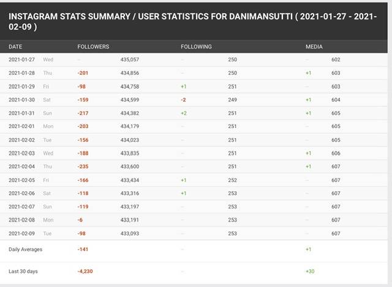Click the -217 follower change

pos(83,113)
